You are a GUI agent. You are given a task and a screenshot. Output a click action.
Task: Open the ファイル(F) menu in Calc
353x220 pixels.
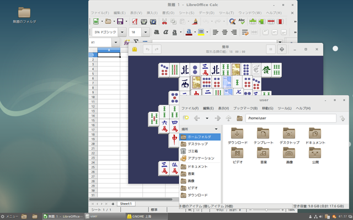point(100,13)
